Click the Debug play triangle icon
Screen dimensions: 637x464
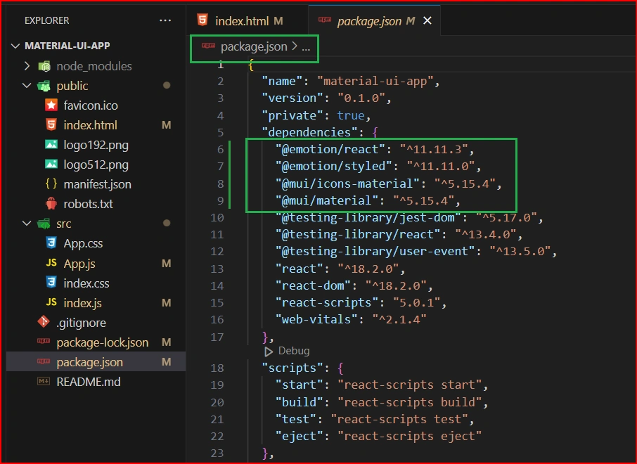coord(268,351)
